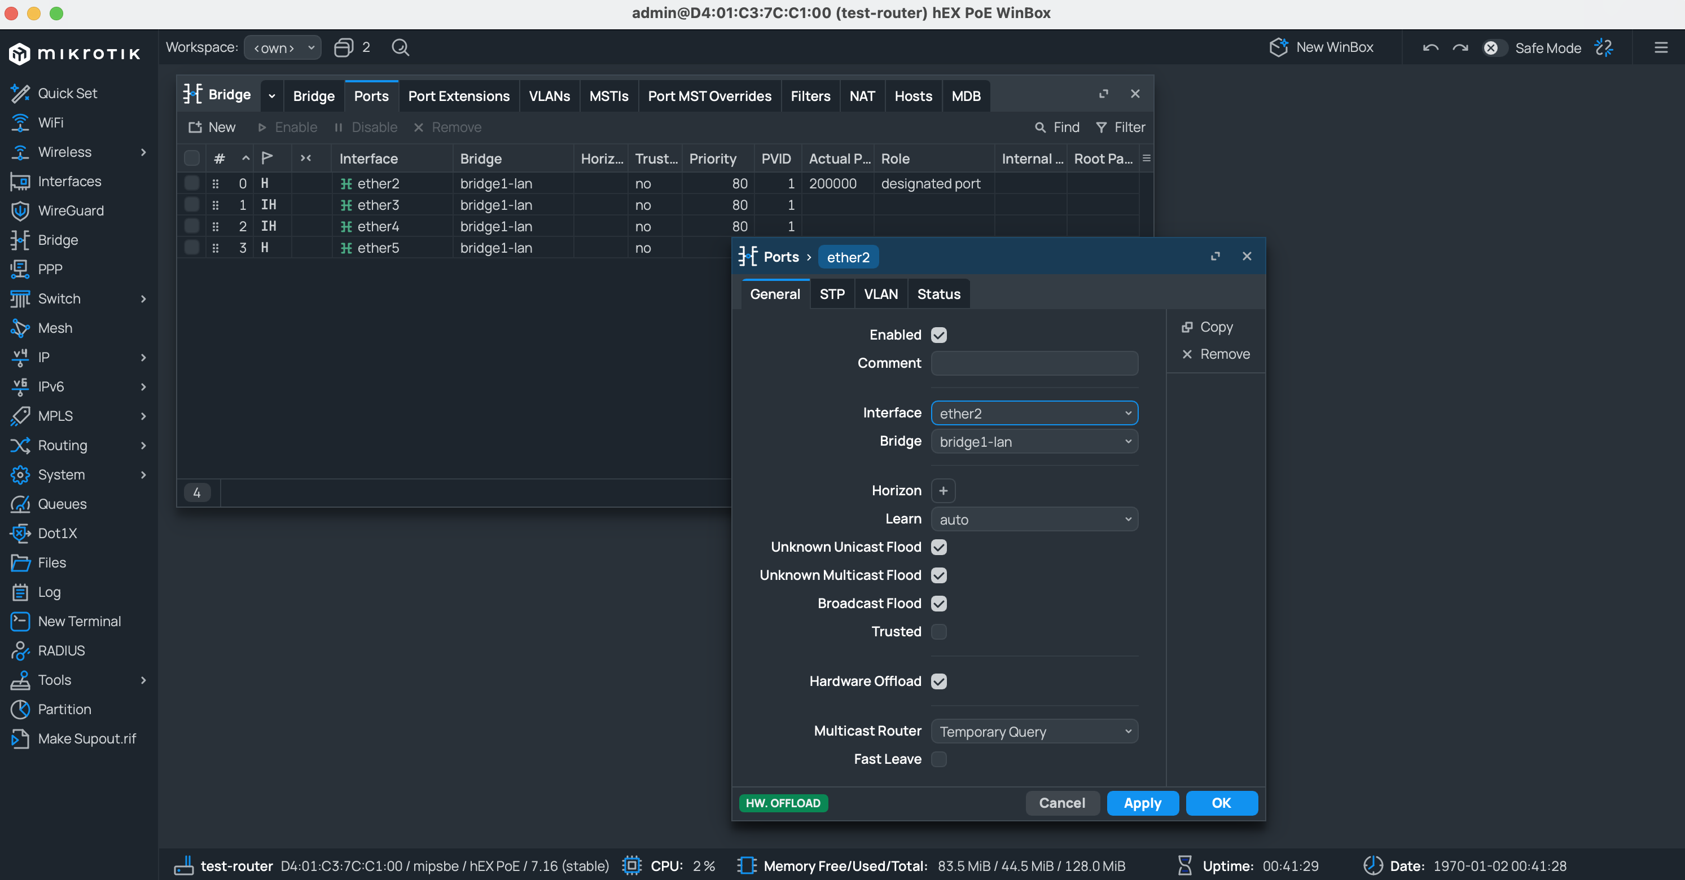
Task: Click the ether5 row in Ports table
Action: (454, 248)
